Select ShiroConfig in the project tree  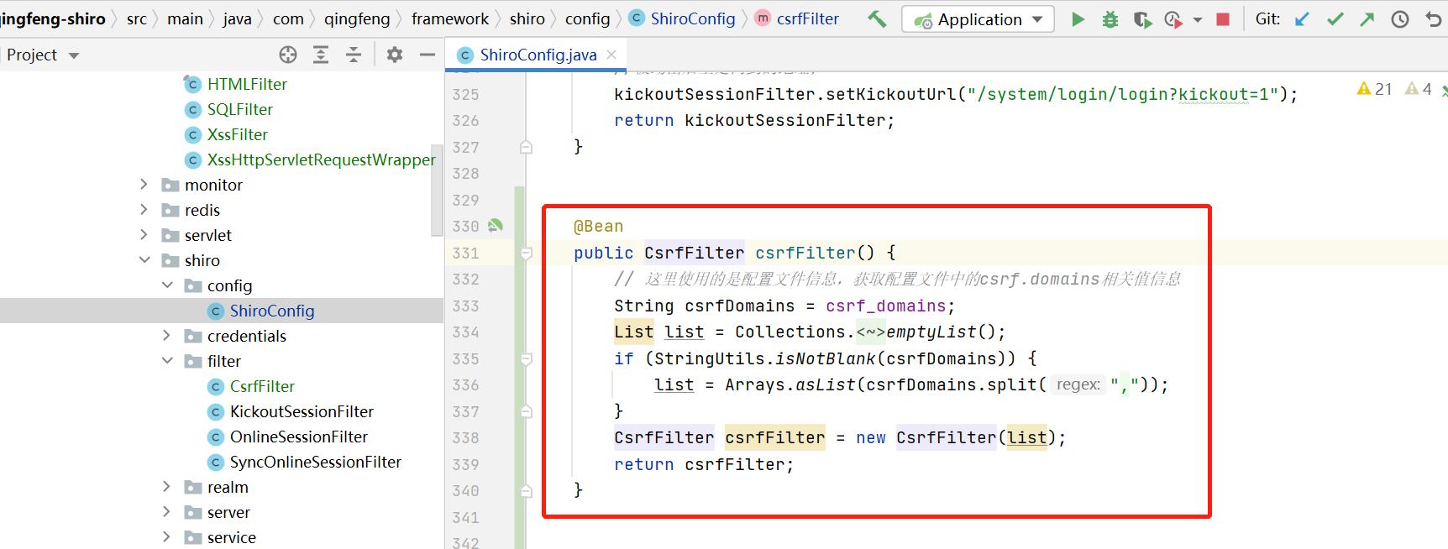click(x=272, y=311)
